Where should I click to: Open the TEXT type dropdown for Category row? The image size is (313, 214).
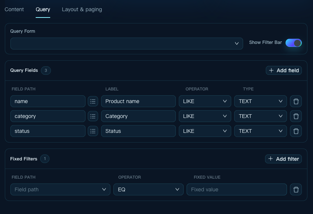click(x=260, y=116)
